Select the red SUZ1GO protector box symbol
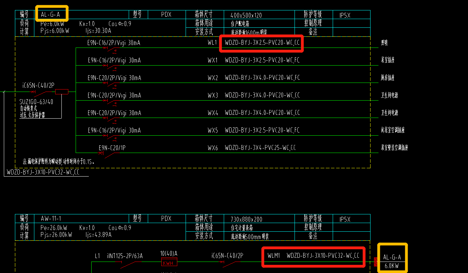This screenshot has width=468, height=273. [62, 92]
